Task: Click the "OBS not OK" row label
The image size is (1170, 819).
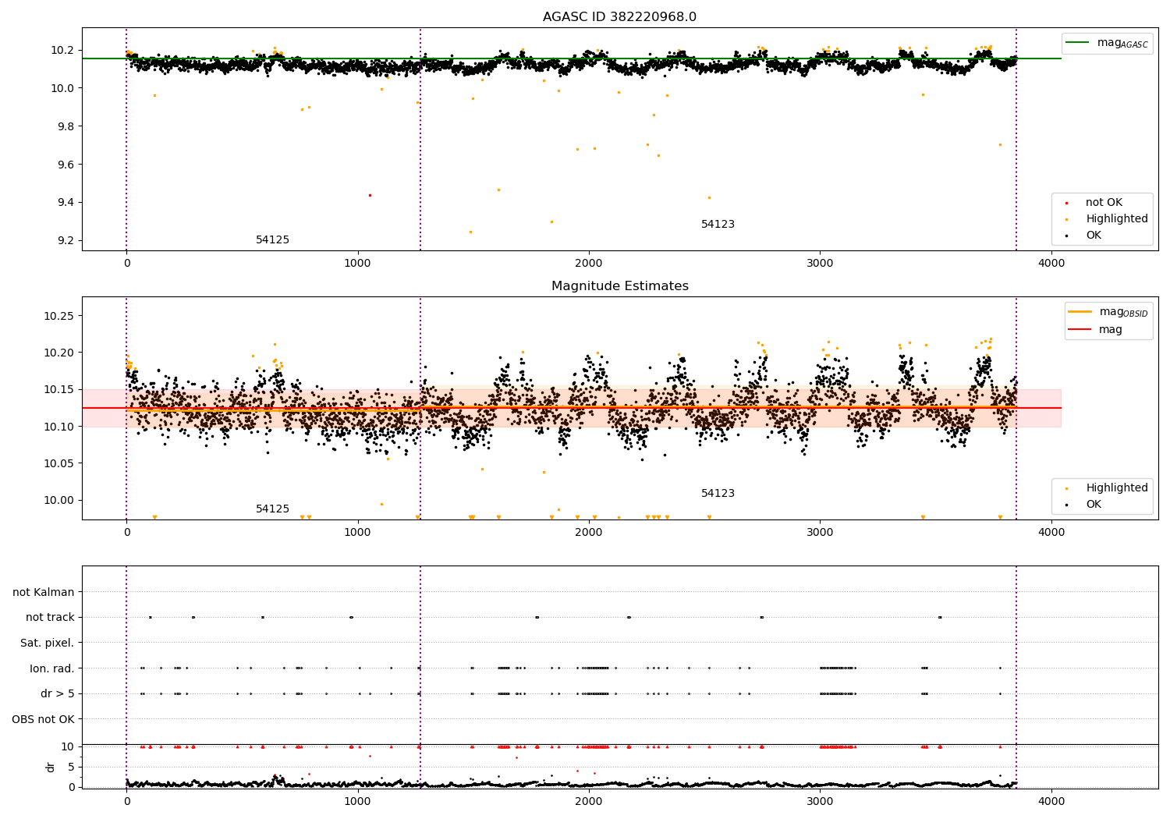Action: [x=43, y=719]
